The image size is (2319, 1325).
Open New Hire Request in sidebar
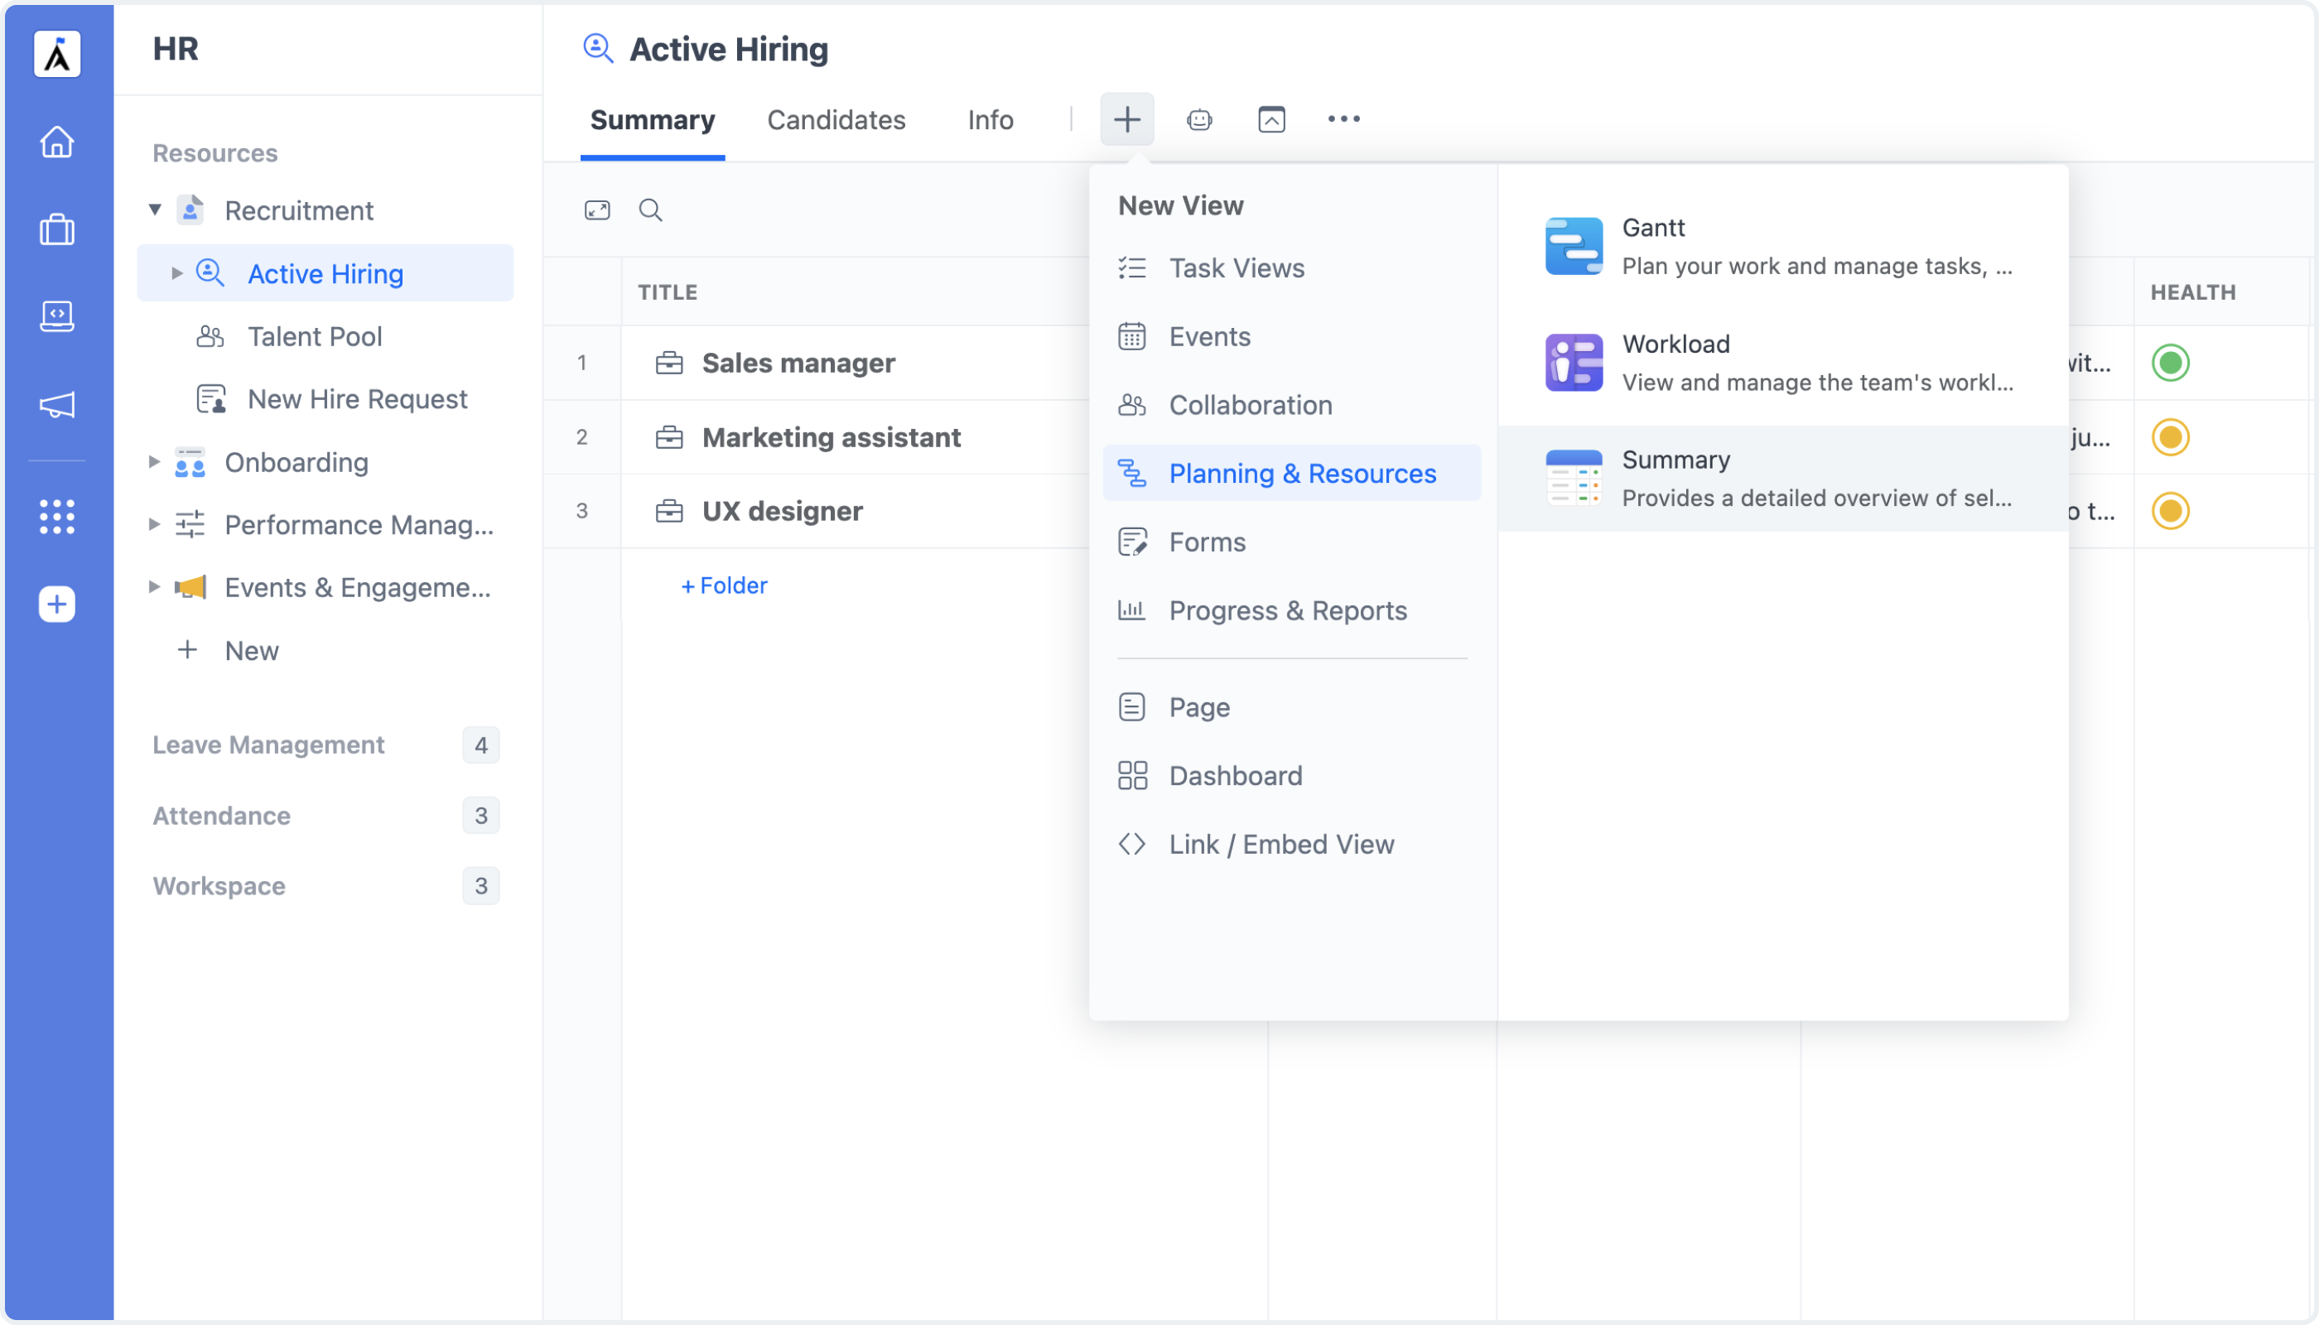(x=358, y=399)
